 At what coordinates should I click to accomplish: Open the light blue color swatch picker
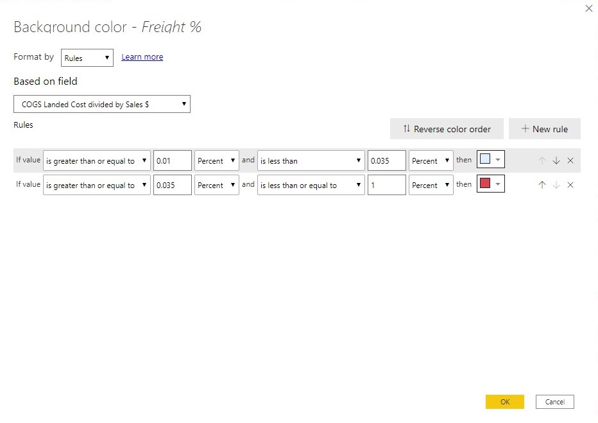tap(491, 159)
